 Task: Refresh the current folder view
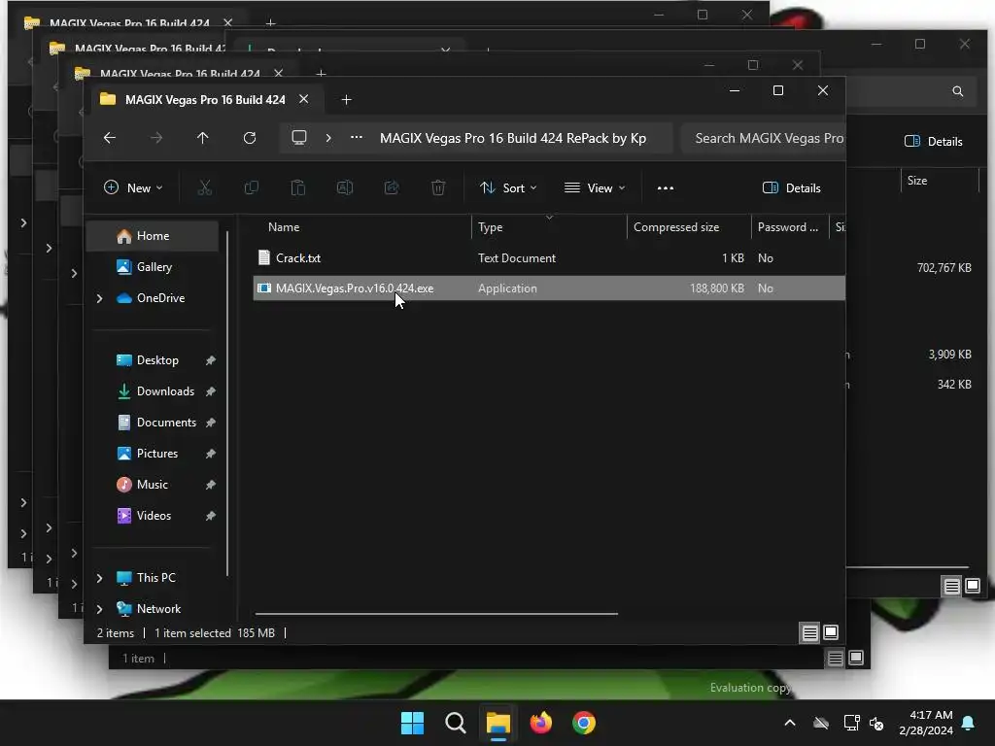(x=250, y=138)
